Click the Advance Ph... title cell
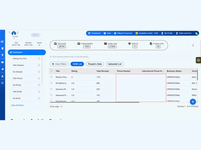The height and width of the screenshot is (150, 201). click(62, 89)
